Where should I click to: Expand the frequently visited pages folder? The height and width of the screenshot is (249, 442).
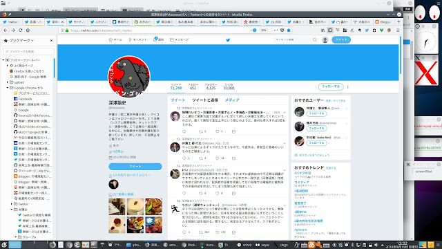pos(8,66)
